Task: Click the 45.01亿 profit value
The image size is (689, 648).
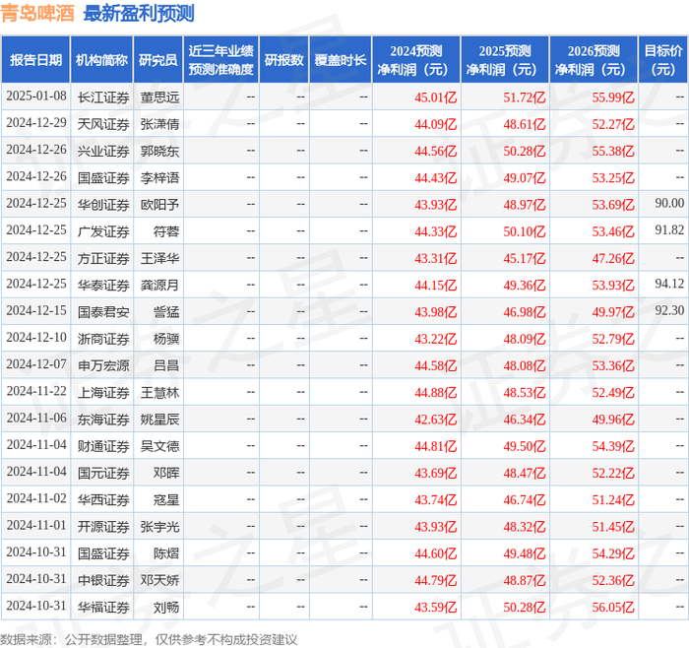Action: 435,97
